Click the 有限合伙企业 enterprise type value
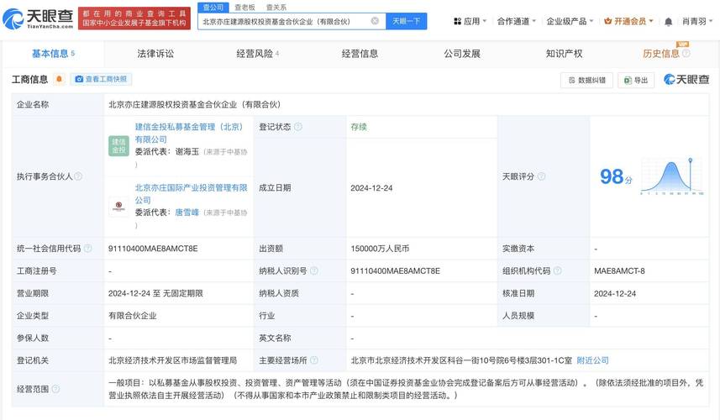The image size is (720, 420). click(x=132, y=316)
